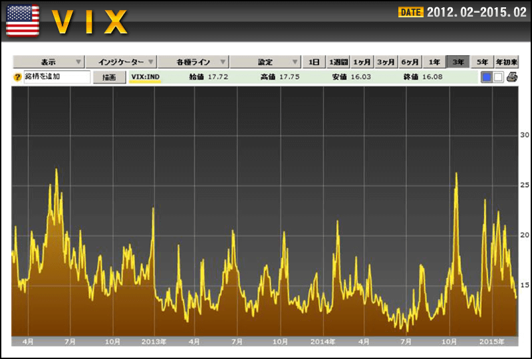Click the VIX title text
Viewport: 532px width, 359px height.
click(90, 22)
